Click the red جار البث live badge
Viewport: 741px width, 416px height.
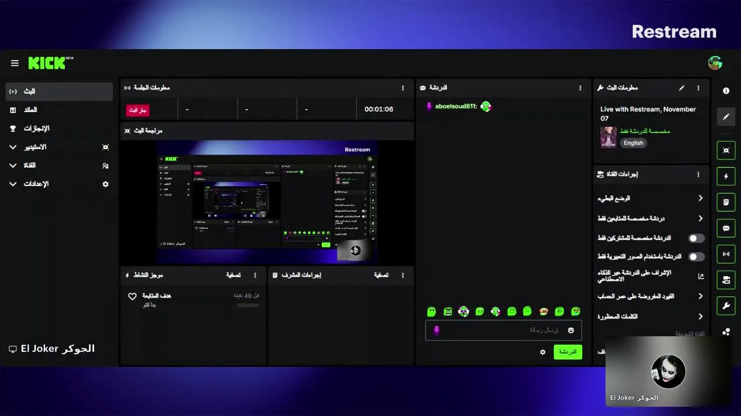[x=138, y=110]
